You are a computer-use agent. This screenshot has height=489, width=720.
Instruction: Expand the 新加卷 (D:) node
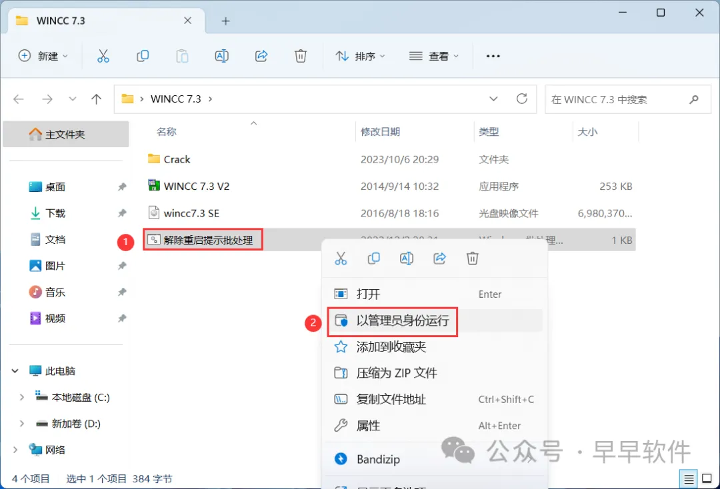click(x=21, y=424)
